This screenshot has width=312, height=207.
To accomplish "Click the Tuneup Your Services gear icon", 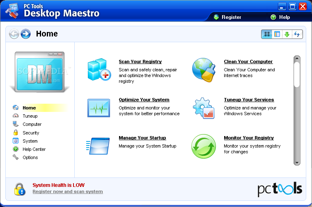I will click(204, 108).
